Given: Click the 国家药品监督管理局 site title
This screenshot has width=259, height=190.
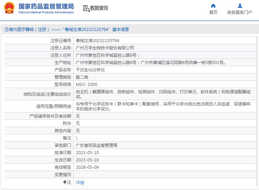Looking at the screenshot, I should point(46,6).
